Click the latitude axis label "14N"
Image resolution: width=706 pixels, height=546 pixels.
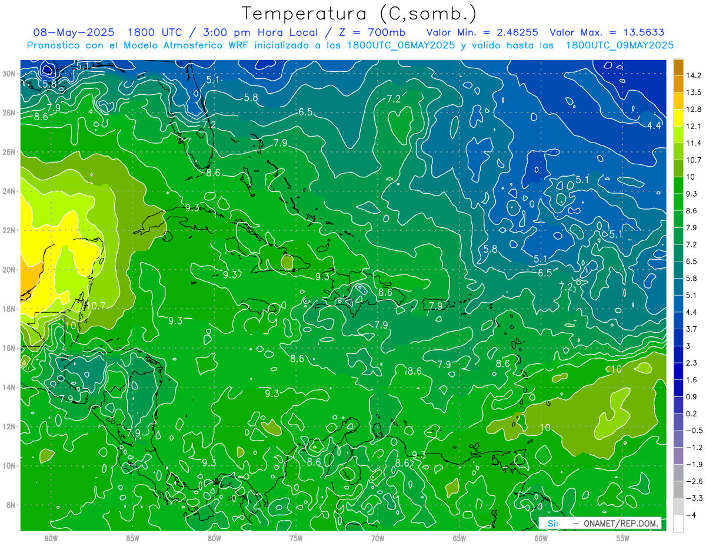point(10,387)
